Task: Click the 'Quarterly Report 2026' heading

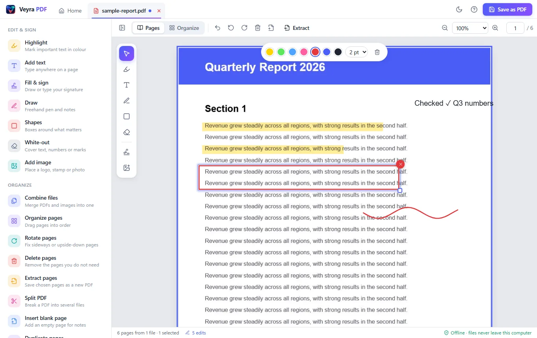Action: coord(265,67)
